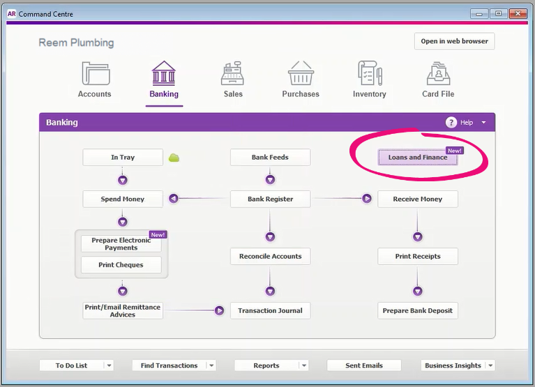Open the Find Transactions dropdown arrow

(211, 365)
